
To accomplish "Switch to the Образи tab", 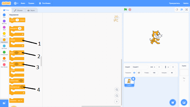I will click(18, 10).
